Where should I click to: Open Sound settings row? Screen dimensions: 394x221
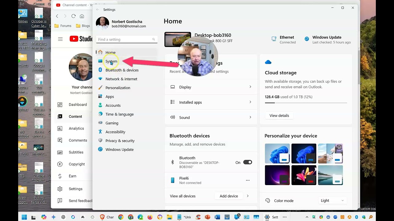(211, 117)
